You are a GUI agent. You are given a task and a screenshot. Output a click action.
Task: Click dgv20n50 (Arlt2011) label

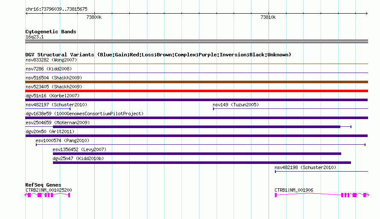(50, 131)
